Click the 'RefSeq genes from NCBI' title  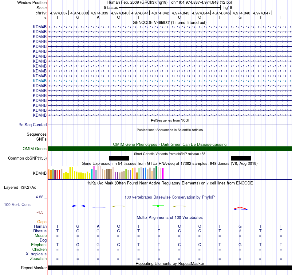tap(170, 120)
